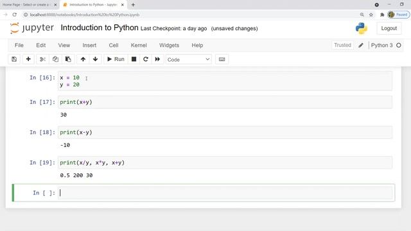Click the unsaved changes status text
This screenshot has width=411, height=231.
(234, 28)
